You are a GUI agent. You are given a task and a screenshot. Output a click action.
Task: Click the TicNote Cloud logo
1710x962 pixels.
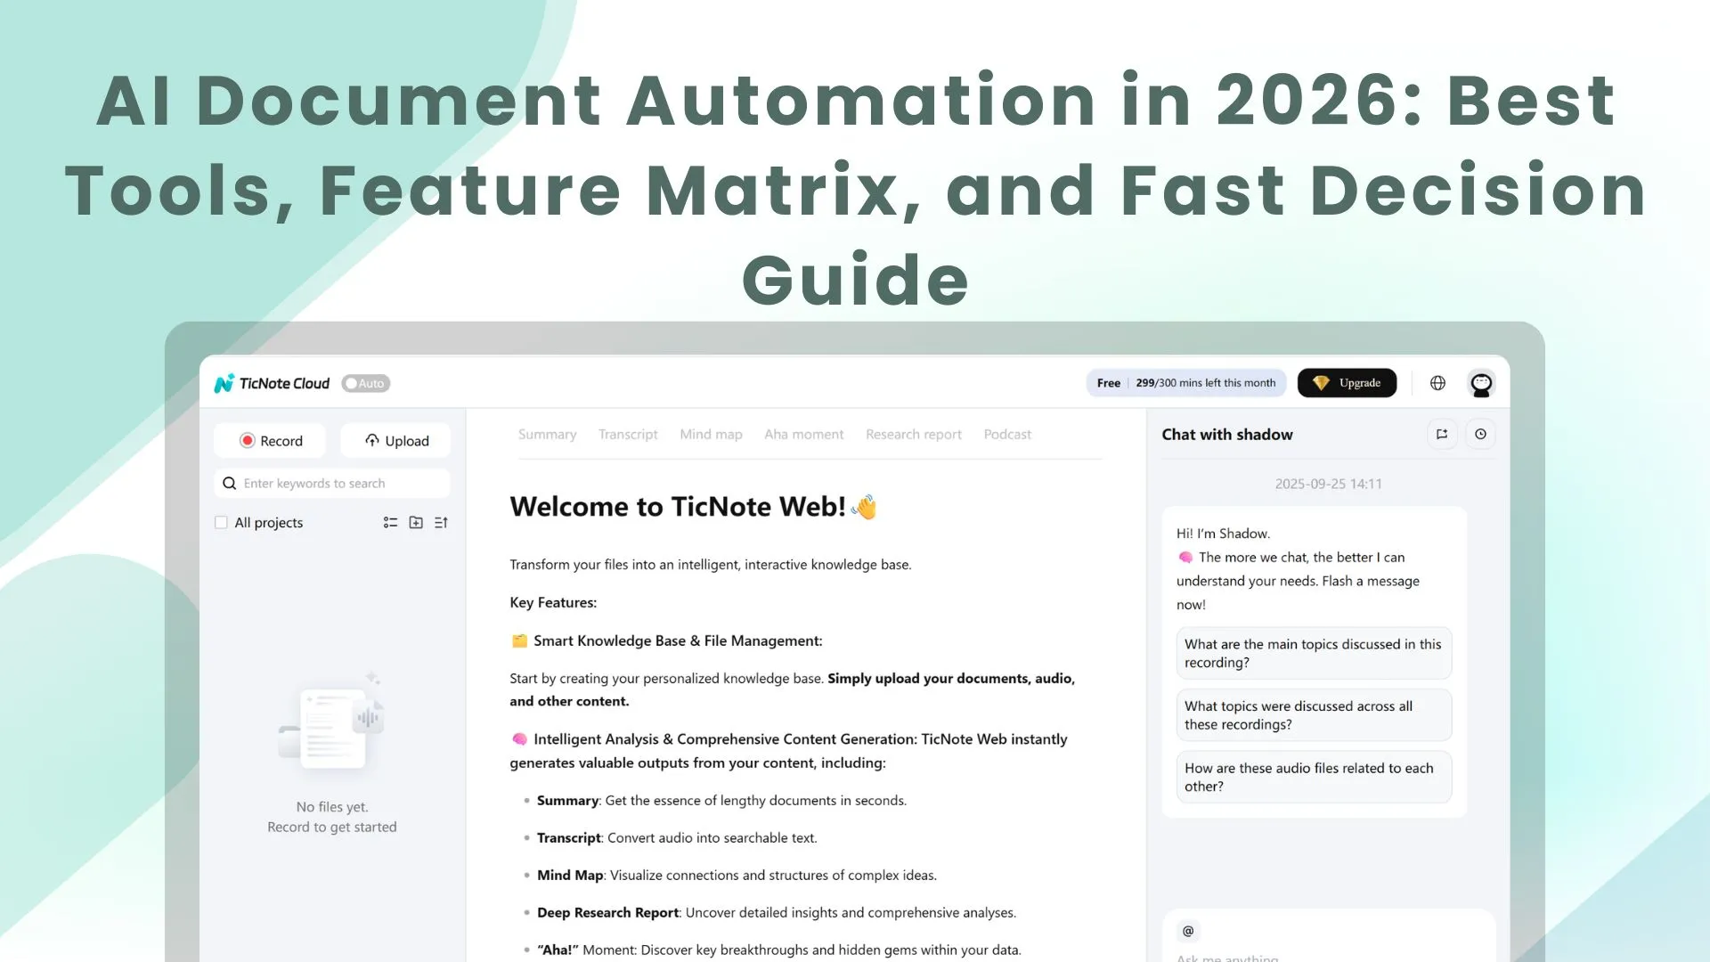click(272, 383)
